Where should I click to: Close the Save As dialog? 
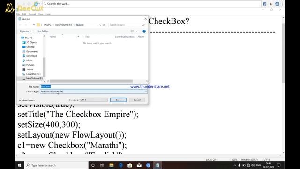(146, 19)
